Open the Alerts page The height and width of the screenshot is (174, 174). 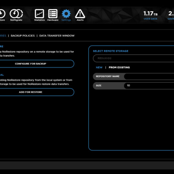point(80,15)
